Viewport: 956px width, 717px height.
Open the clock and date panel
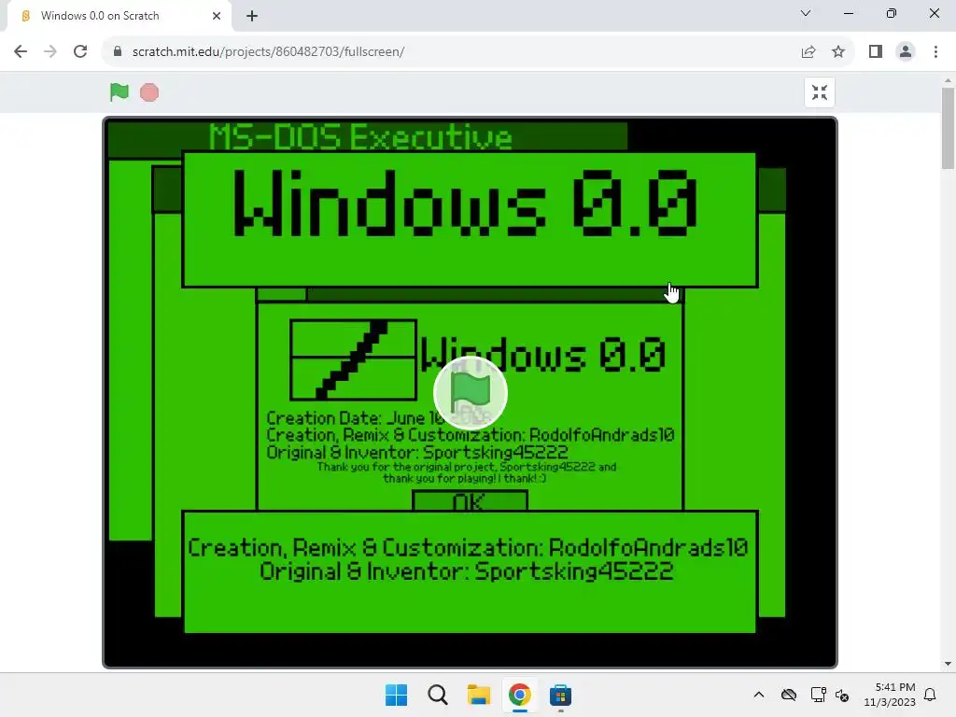890,695
